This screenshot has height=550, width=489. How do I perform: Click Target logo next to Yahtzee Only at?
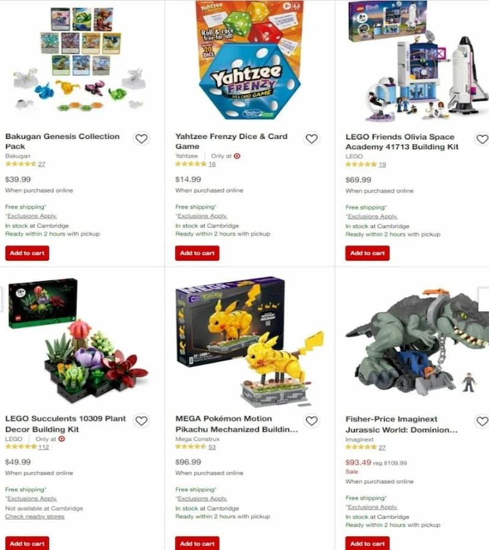tap(237, 156)
